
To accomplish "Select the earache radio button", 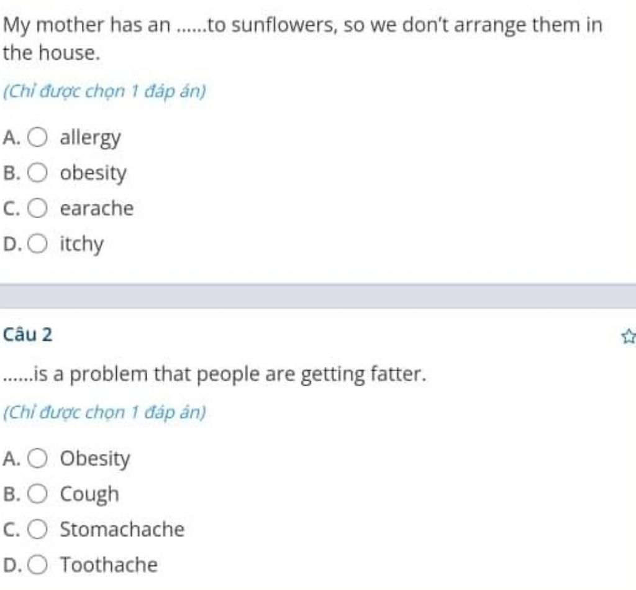I will (37, 208).
